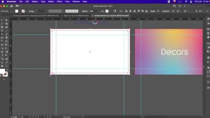Select the Rectangle tool in toolbox

click(2, 34)
